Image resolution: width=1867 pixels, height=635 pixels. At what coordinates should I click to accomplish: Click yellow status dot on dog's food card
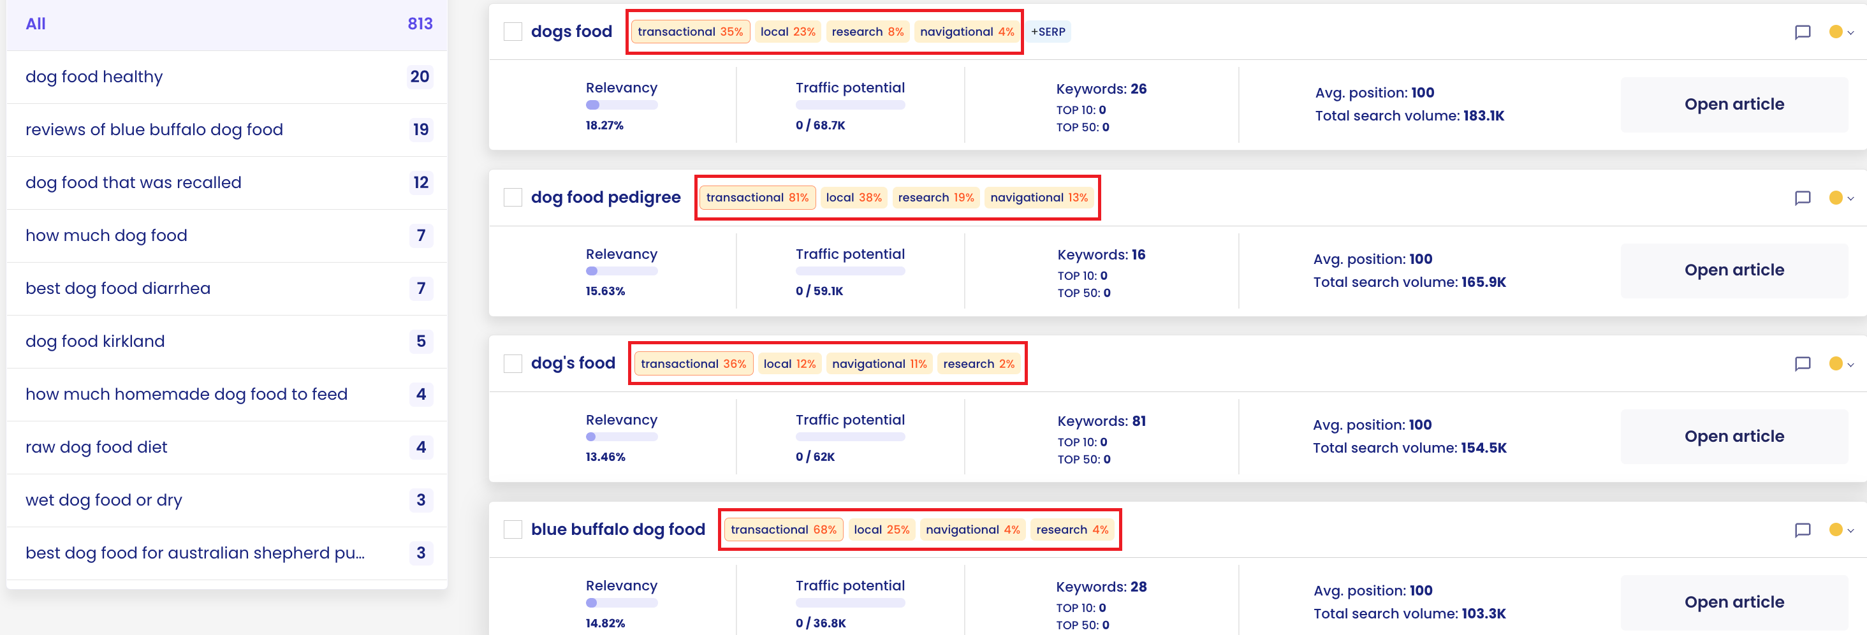pyautogui.click(x=1835, y=364)
